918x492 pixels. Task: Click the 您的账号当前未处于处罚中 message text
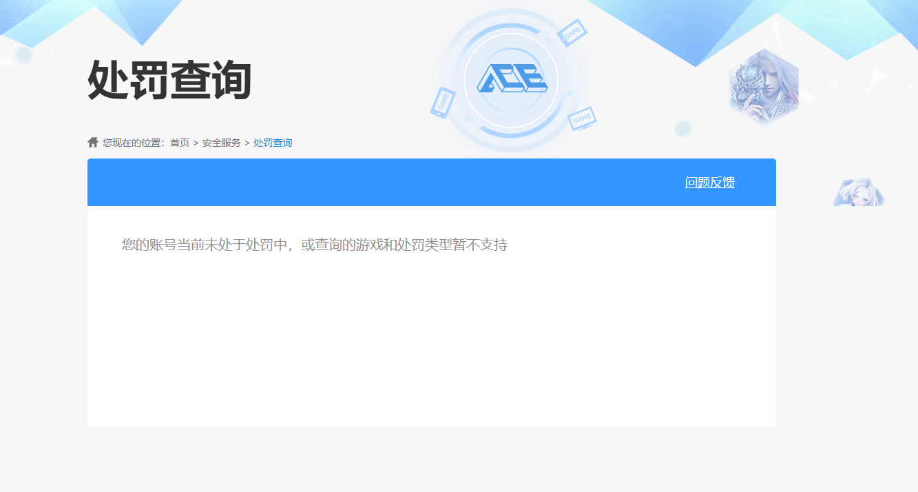[314, 245]
